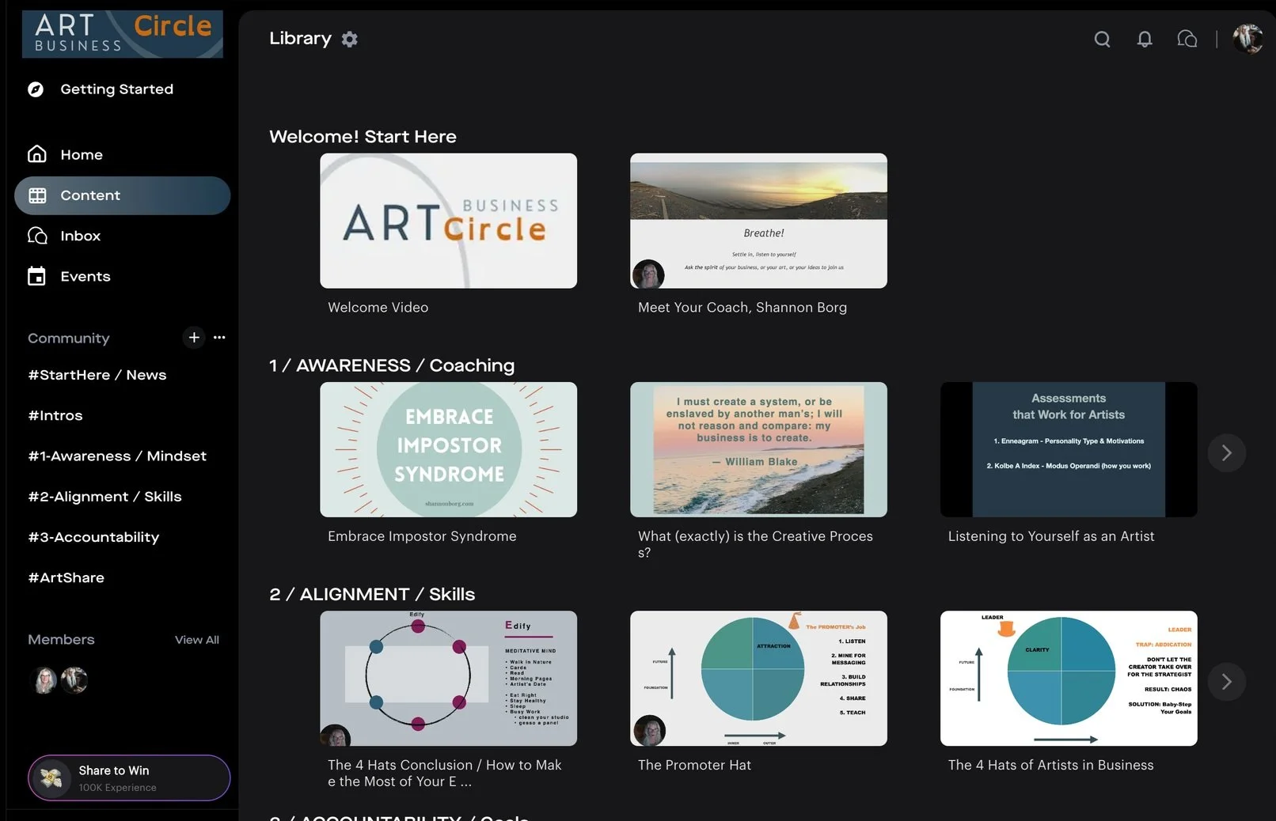Image resolution: width=1276 pixels, height=821 pixels.
Task: Click the second member avatar
Action: [74, 680]
